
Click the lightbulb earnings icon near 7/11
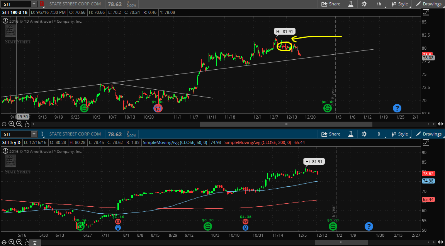coord(118,228)
